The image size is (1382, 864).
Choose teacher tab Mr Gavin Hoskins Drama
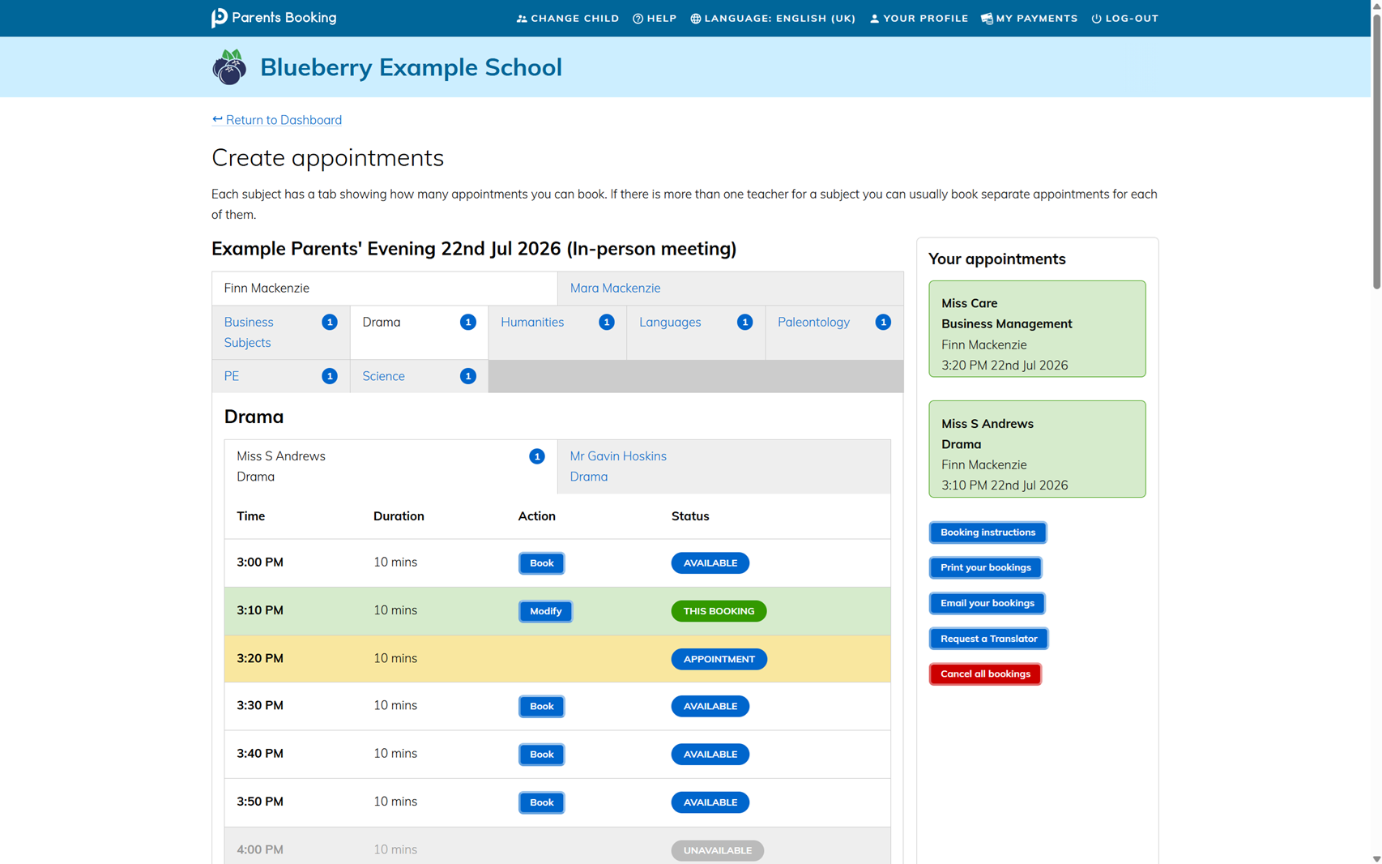coord(724,467)
